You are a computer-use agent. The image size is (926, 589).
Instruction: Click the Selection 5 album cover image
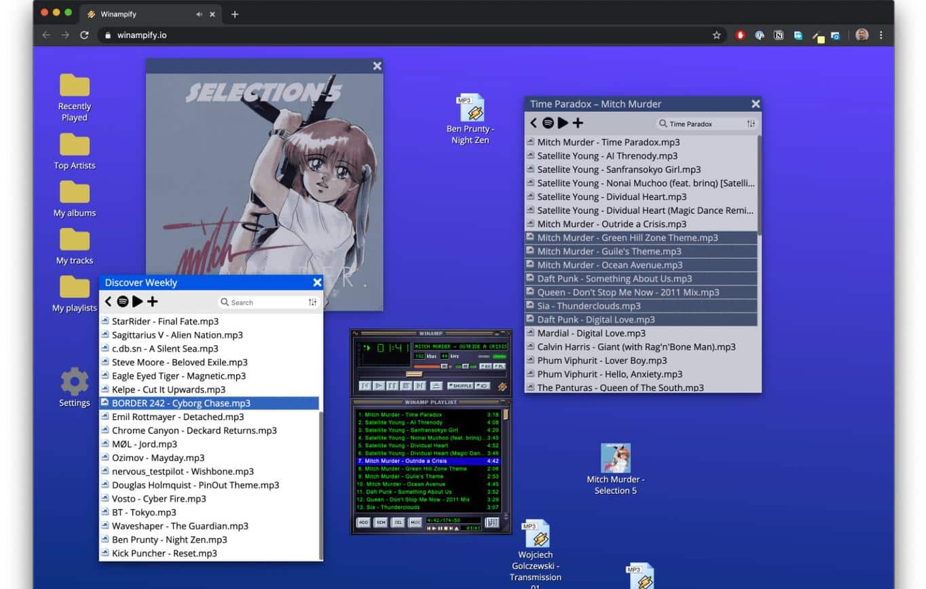pyautogui.click(x=265, y=192)
